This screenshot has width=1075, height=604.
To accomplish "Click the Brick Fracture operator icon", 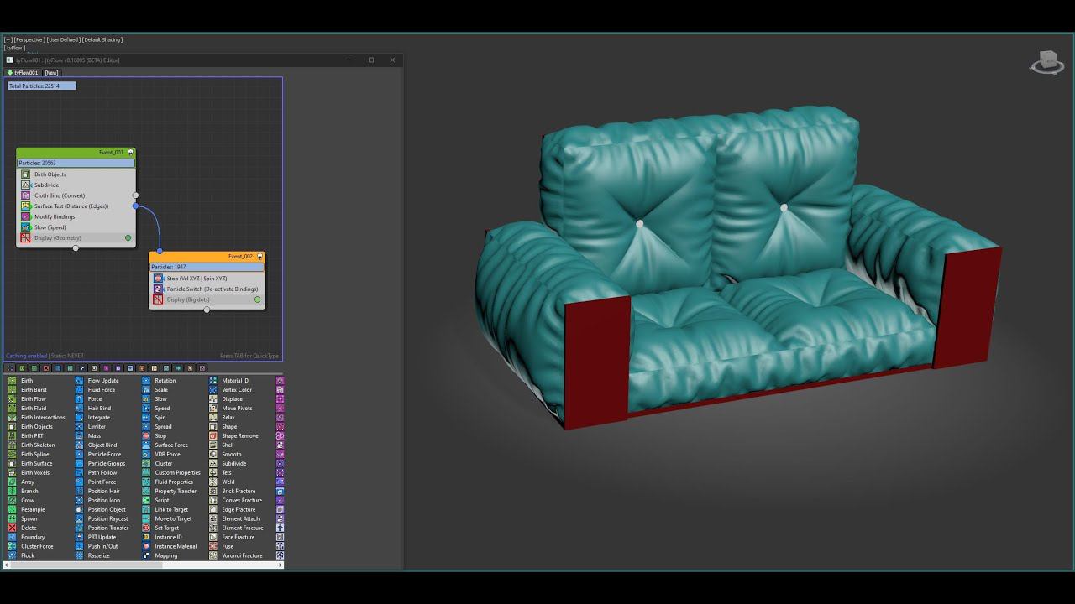I will point(213,492).
